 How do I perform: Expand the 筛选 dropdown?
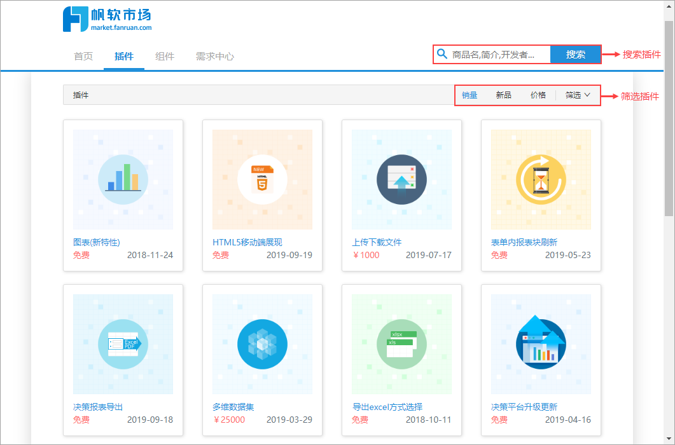tap(577, 95)
